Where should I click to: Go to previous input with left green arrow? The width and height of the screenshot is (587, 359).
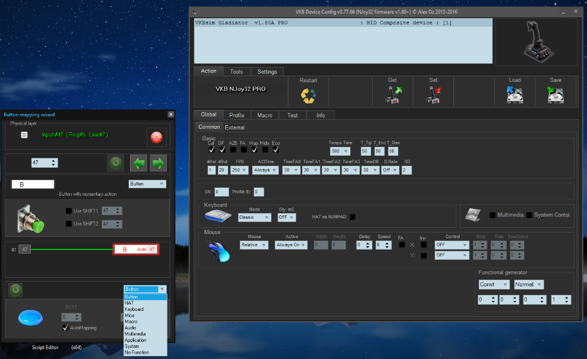pos(139,163)
